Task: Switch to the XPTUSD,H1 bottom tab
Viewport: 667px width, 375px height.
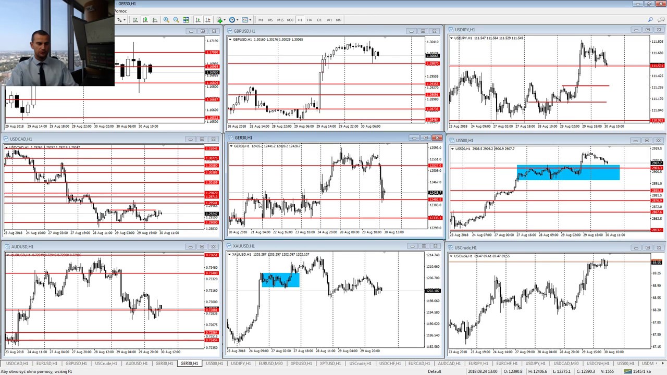Action: tap(330, 363)
